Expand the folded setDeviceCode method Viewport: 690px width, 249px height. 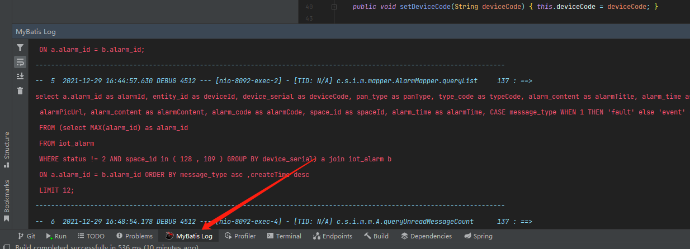tap(334, 7)
